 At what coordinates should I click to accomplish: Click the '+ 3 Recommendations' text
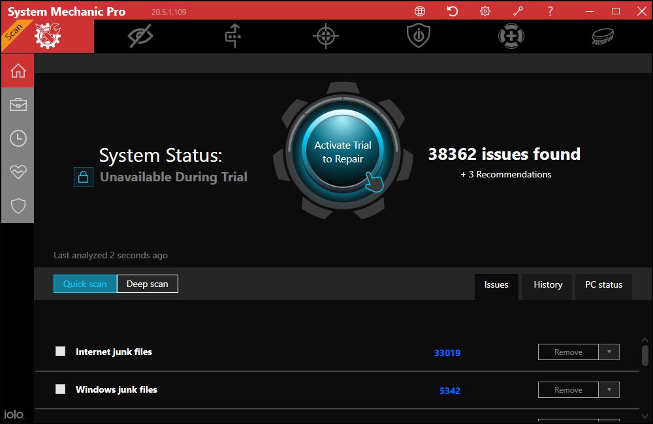point(506,174)
